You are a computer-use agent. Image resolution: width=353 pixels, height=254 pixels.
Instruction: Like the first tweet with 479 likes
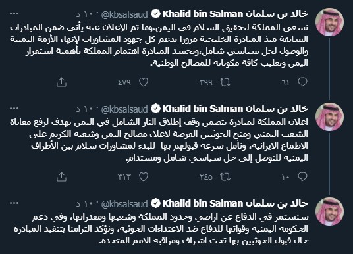click(x=144, y=82)
